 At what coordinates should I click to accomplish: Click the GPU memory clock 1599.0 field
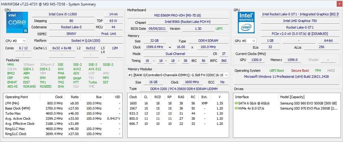tap(293, 60)
